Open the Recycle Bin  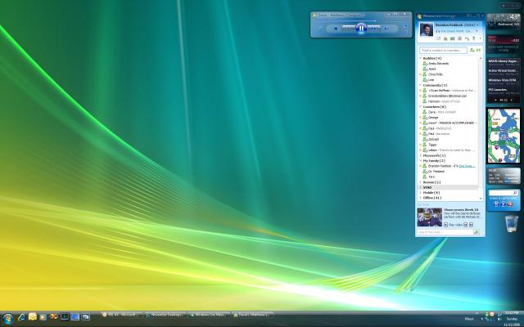coord(511,224)
